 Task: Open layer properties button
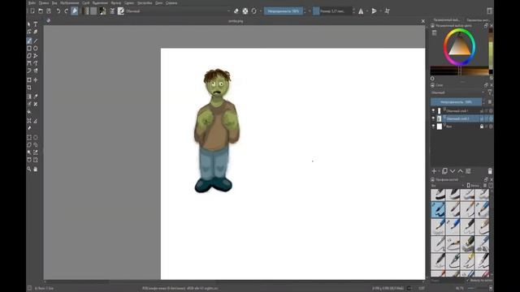(x=468, y=171)
